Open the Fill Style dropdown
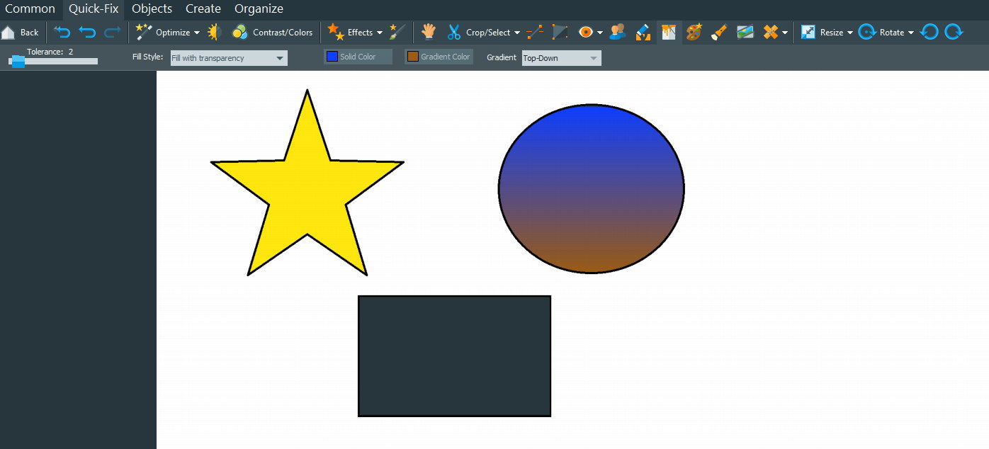The width and height of the screenshot is (989, 449). [229, 58]
